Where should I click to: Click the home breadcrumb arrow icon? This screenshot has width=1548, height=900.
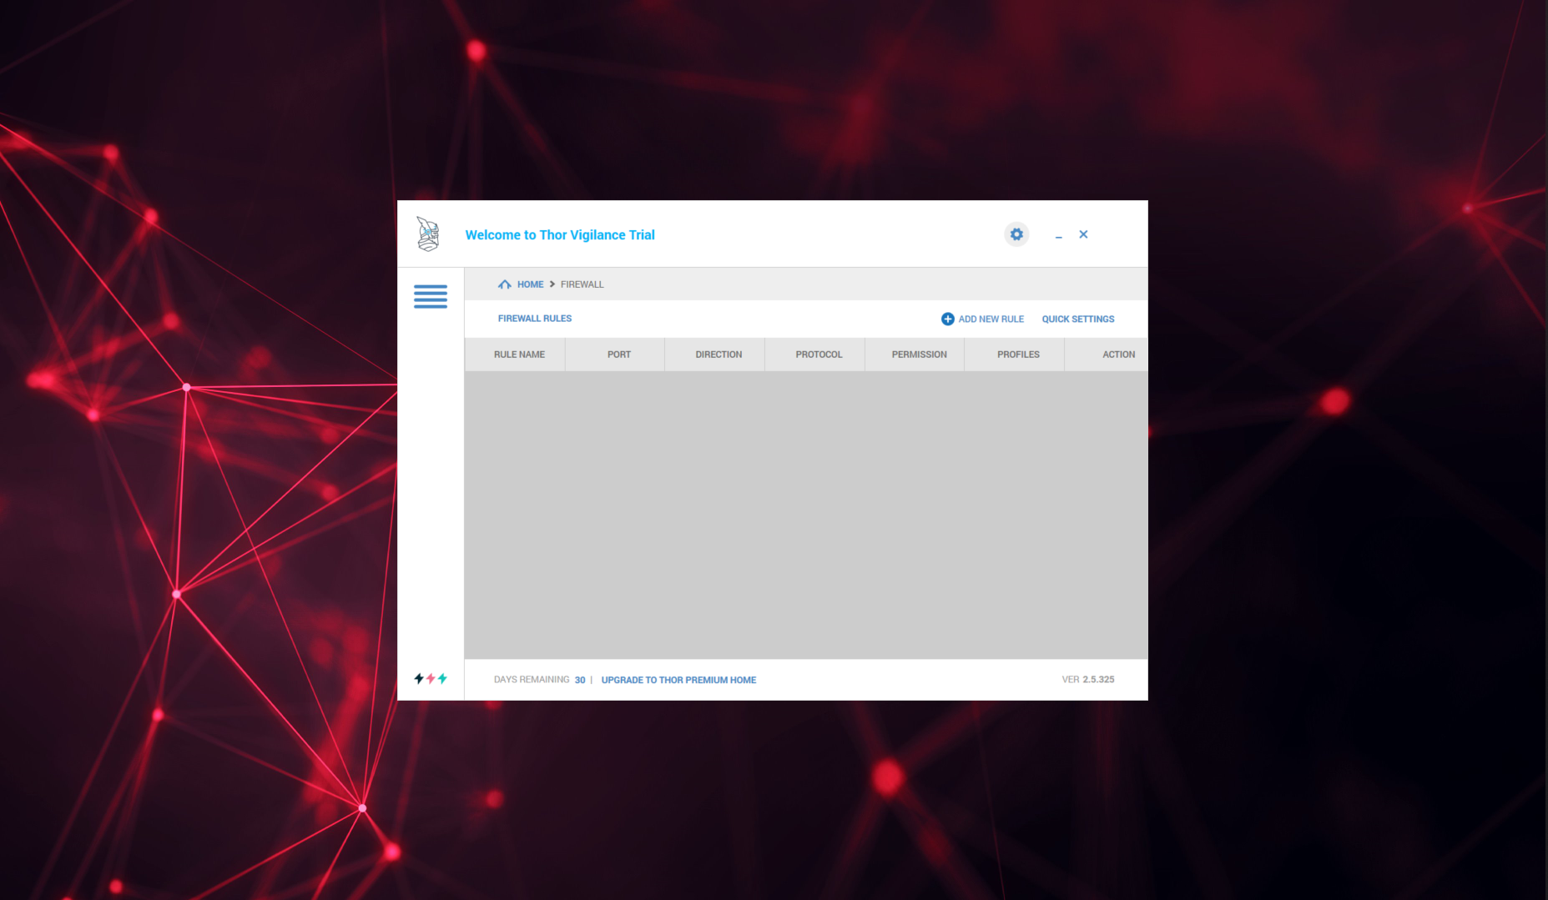click(x=504, y=284)
